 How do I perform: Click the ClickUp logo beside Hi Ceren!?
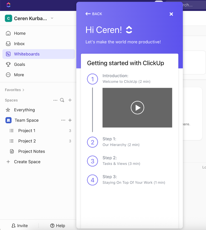tap(129, 30)
